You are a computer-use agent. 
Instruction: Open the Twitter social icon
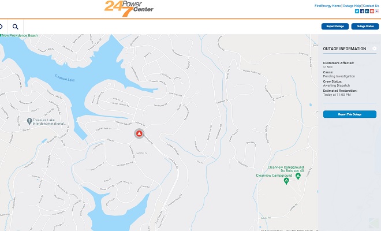[x=357, y=11]
